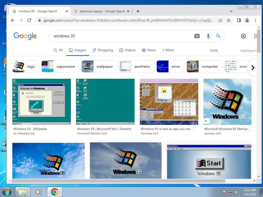Start voice search with microphone icon
This screenshot has height=197, width=263.
[208, 36]
